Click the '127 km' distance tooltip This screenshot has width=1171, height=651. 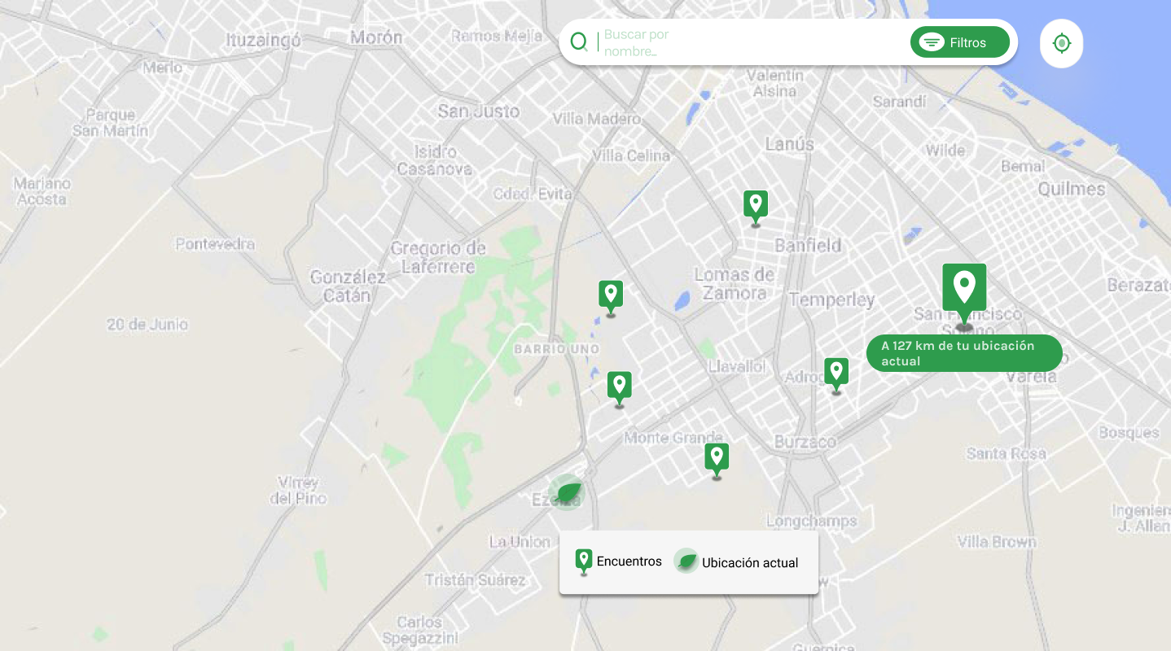pyautogui.click(x=963, y=353)
